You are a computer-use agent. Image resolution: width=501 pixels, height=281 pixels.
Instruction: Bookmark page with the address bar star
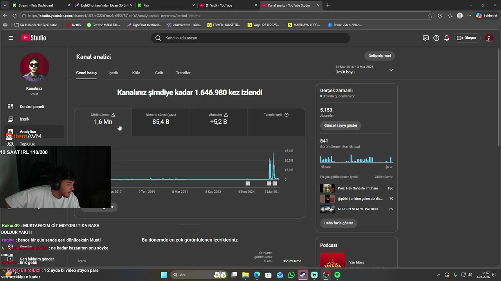430,16
